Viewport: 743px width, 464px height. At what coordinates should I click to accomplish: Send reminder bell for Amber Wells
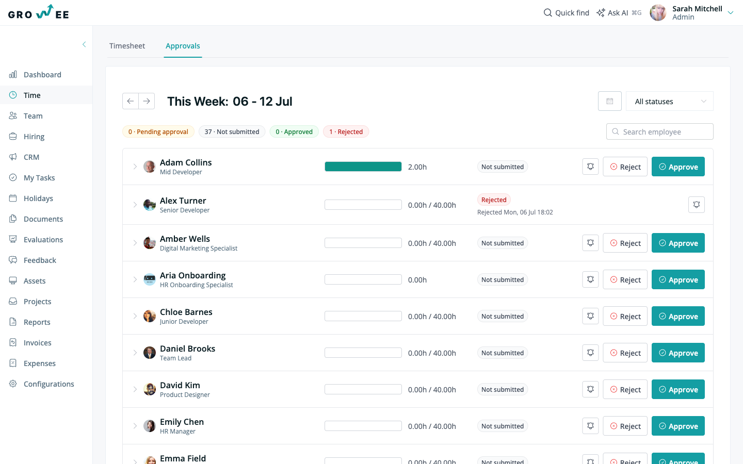pos(591,243)
